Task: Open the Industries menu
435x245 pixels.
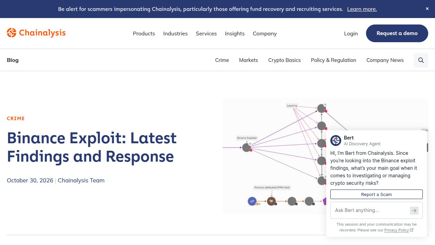Action: (175, 33)
